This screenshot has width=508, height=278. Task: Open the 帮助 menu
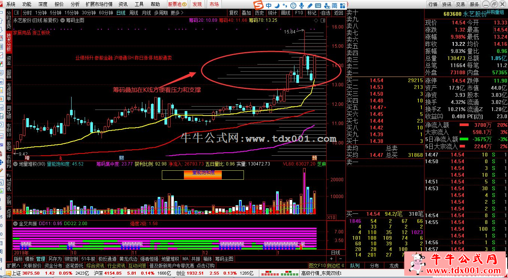click(x=155, y=4)
